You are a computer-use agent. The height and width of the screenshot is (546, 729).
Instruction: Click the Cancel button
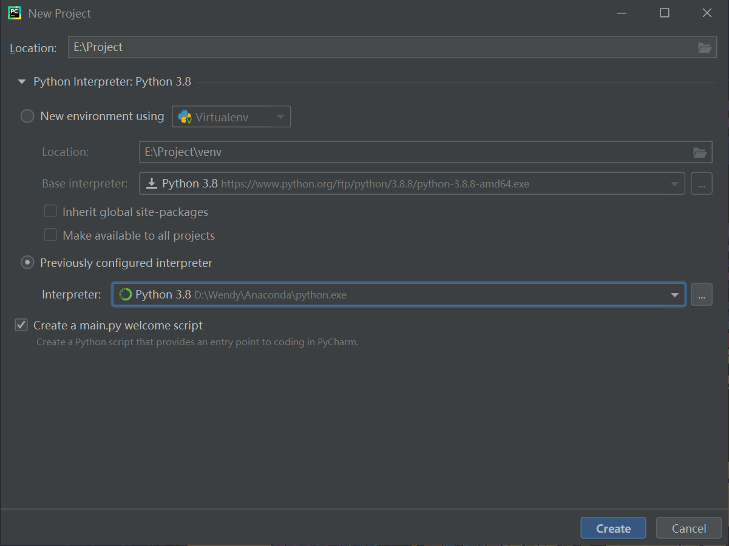[x=689, y=528]
